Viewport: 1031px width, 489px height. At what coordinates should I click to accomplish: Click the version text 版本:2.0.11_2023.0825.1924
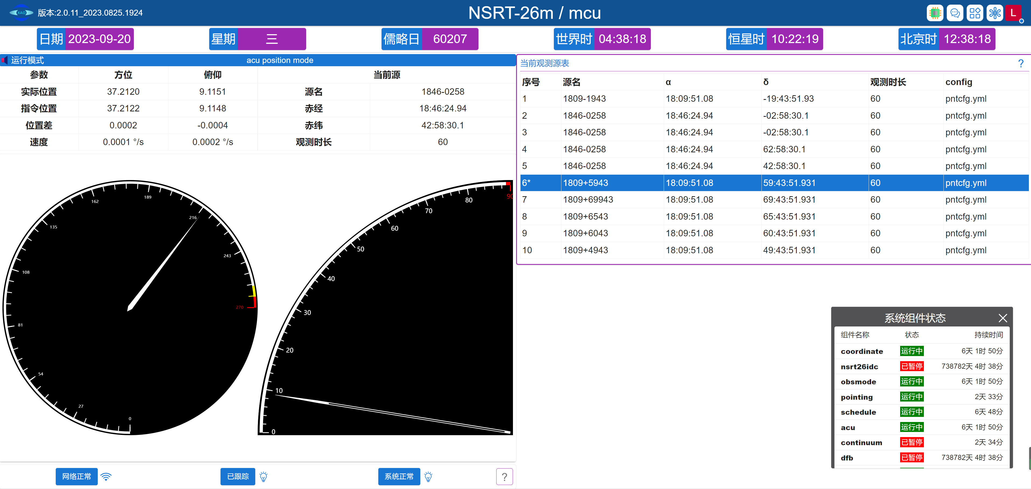pyautogui.click(x=90, y=13)
